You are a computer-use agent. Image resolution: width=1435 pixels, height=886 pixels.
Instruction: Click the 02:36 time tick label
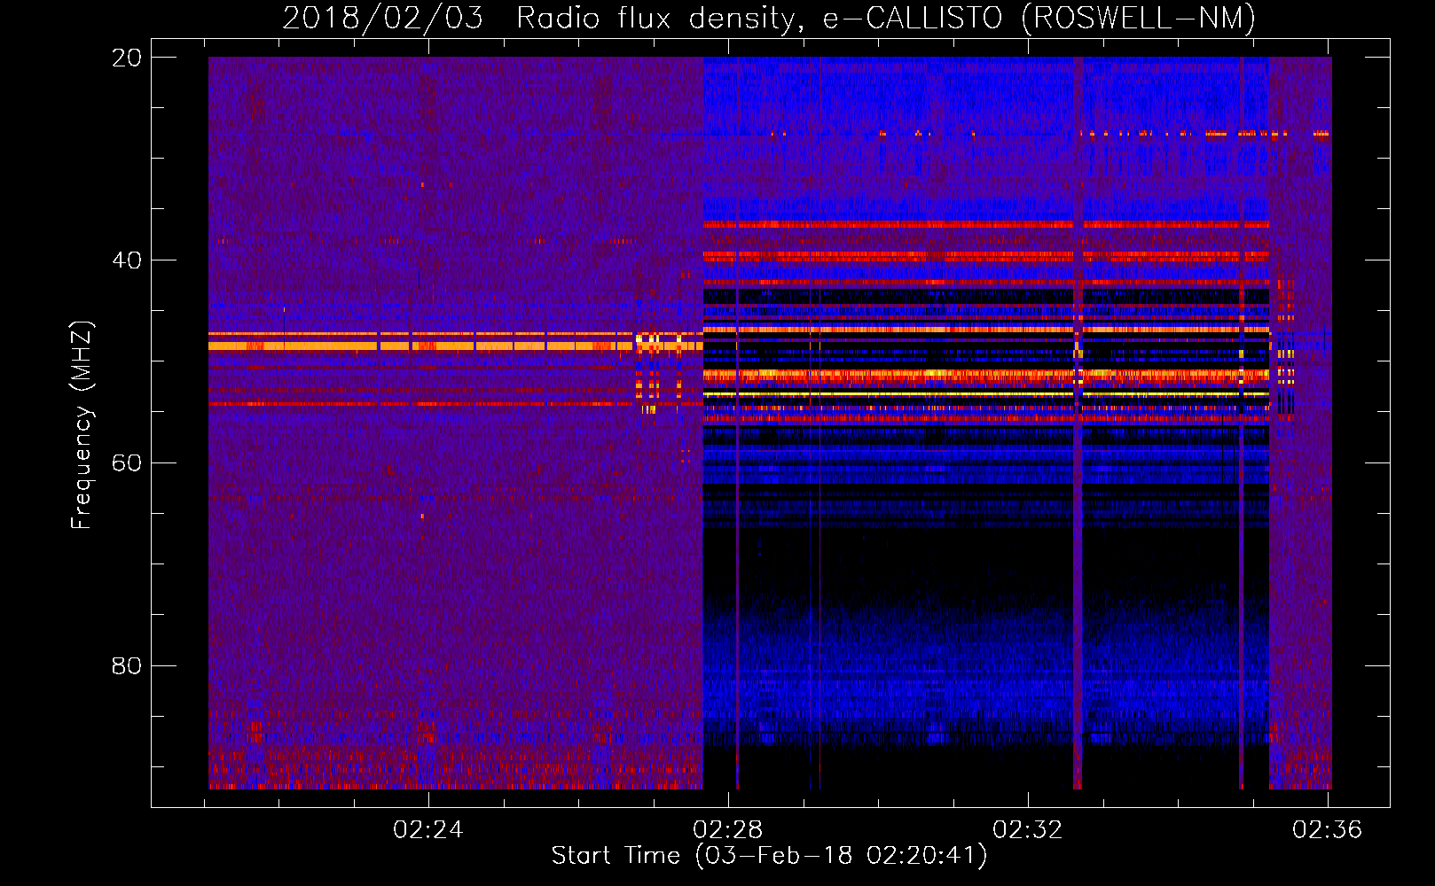[x=1328, y=830]
